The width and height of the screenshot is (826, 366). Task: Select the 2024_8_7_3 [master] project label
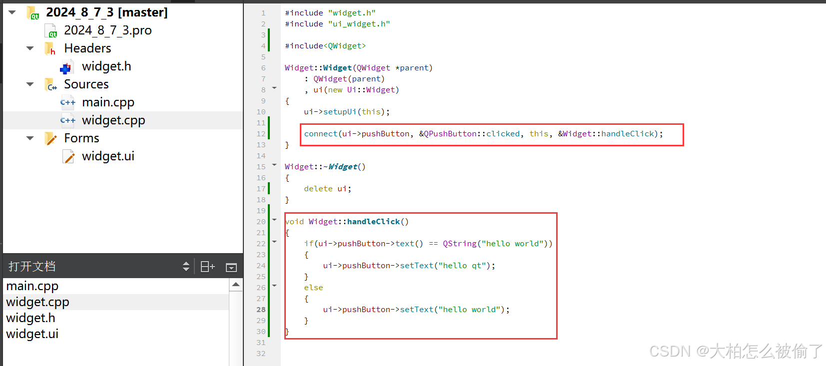(107, 12)
